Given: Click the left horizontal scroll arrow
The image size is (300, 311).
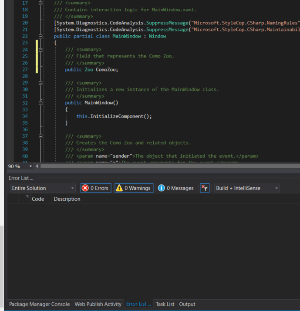Looking at the screenshot, I should pyautogui.click(x=37, y=166).
